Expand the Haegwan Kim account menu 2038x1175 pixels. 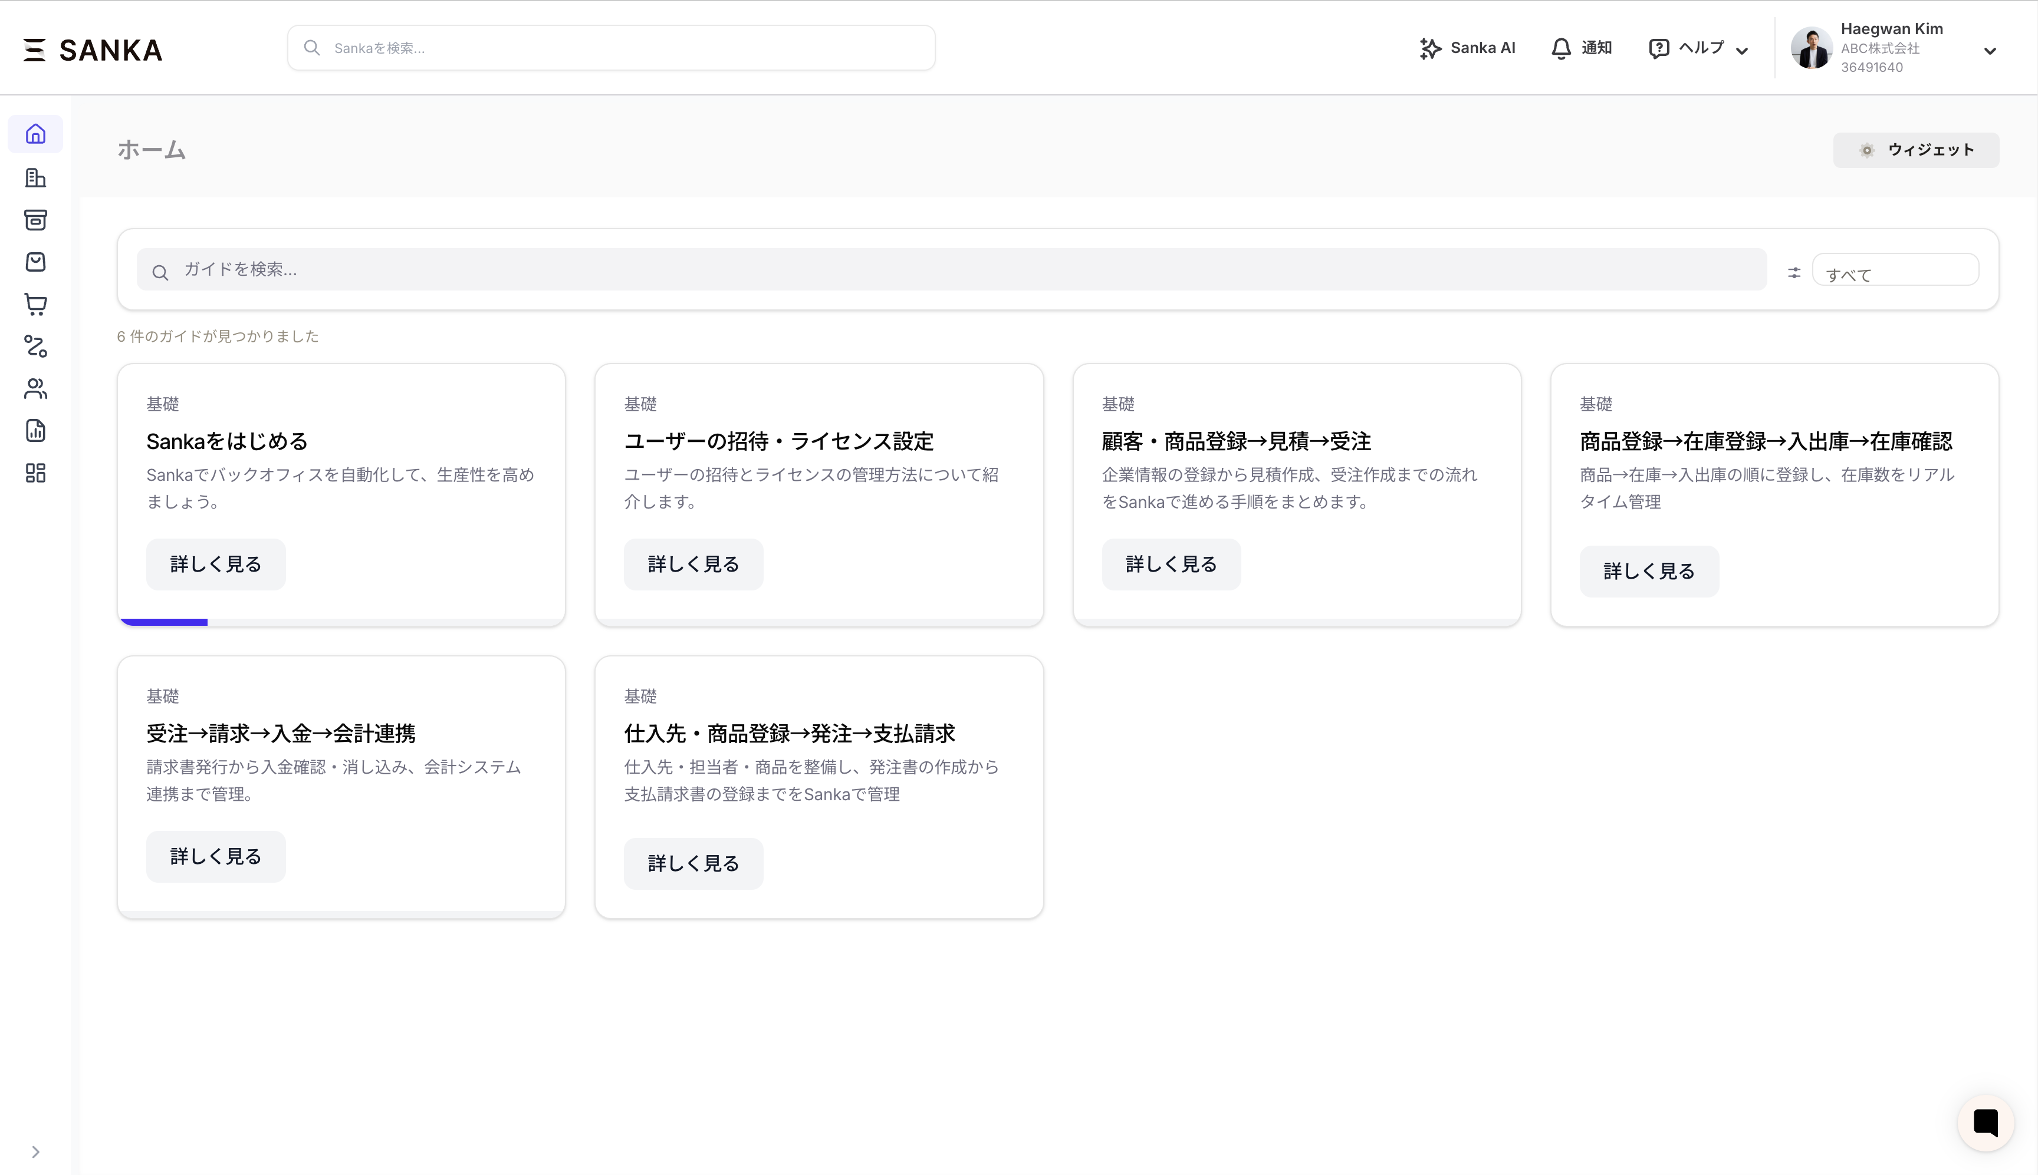[x=1990, y=51]
